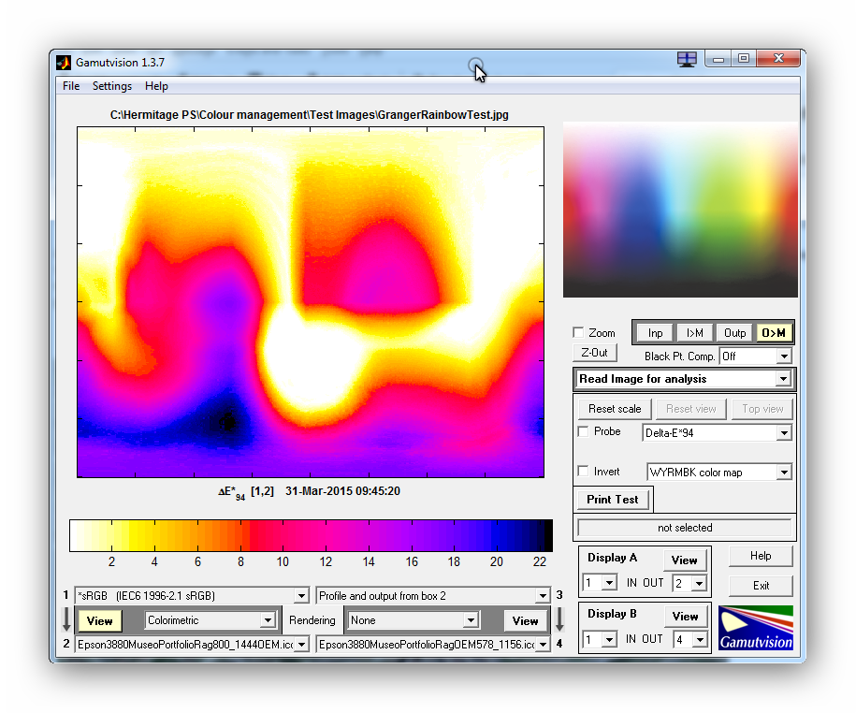Click the Delta-E color scale bar

pos(311,535)
